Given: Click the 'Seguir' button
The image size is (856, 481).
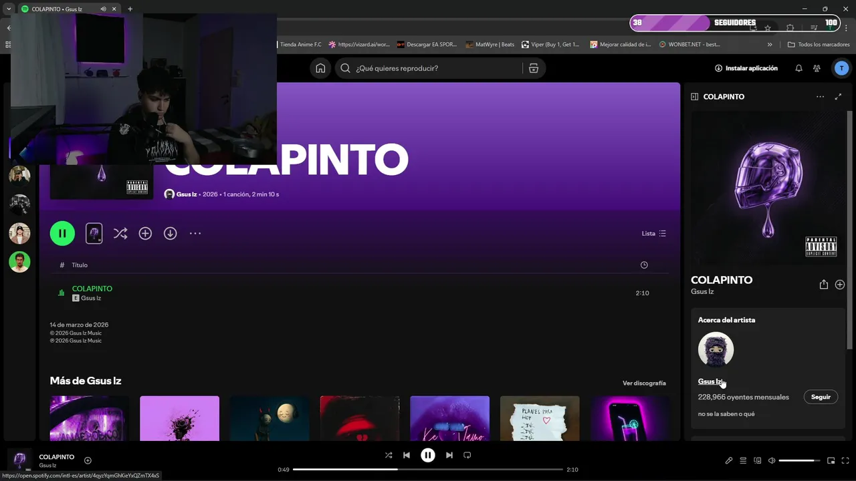Looking at the screenshot, I should click(821, 397).
